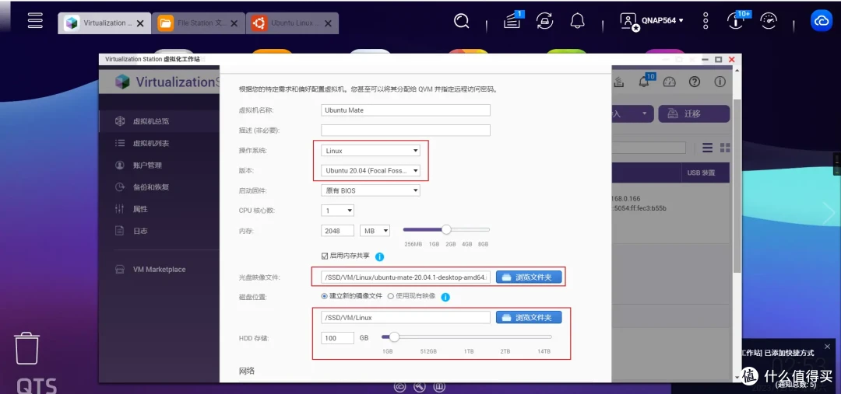Switch to the File Station taskbar tab

pos(199,23)
